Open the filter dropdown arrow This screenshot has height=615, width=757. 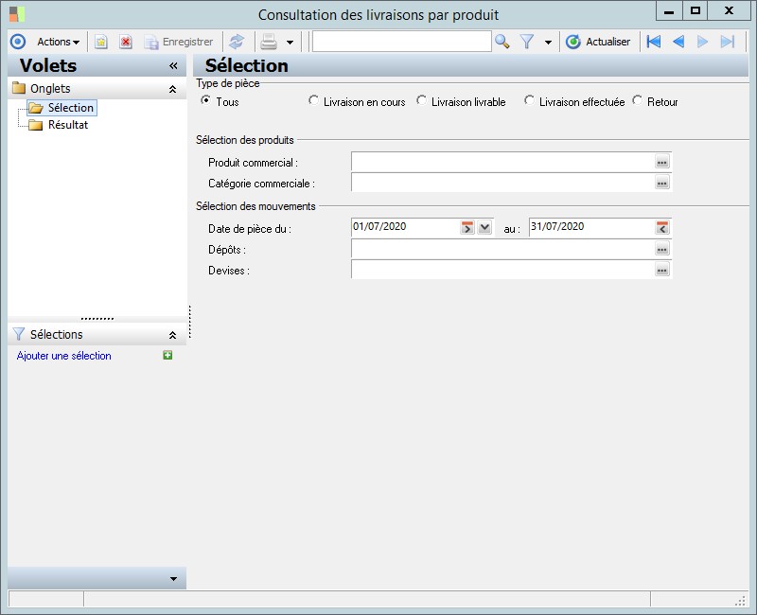click(x=548, y=43)
